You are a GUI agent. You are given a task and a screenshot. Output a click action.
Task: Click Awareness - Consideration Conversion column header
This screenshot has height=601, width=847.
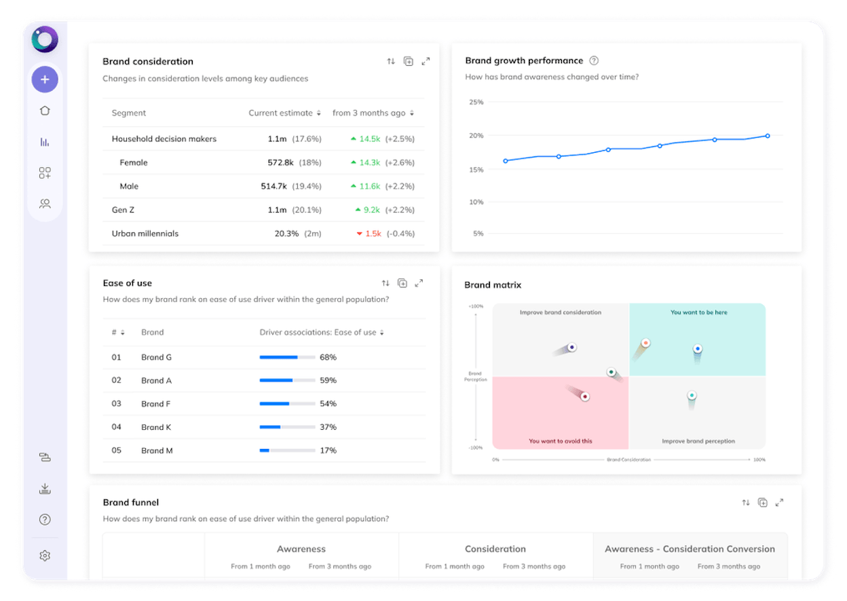[690, 549]
